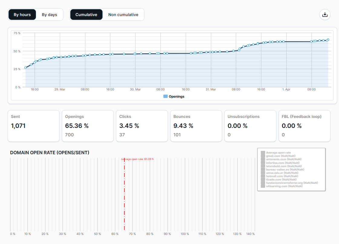This screenshot has height=244, width=339.
Task: Toggle the antevenio.com legend swatch
Action: click(263, 159)
